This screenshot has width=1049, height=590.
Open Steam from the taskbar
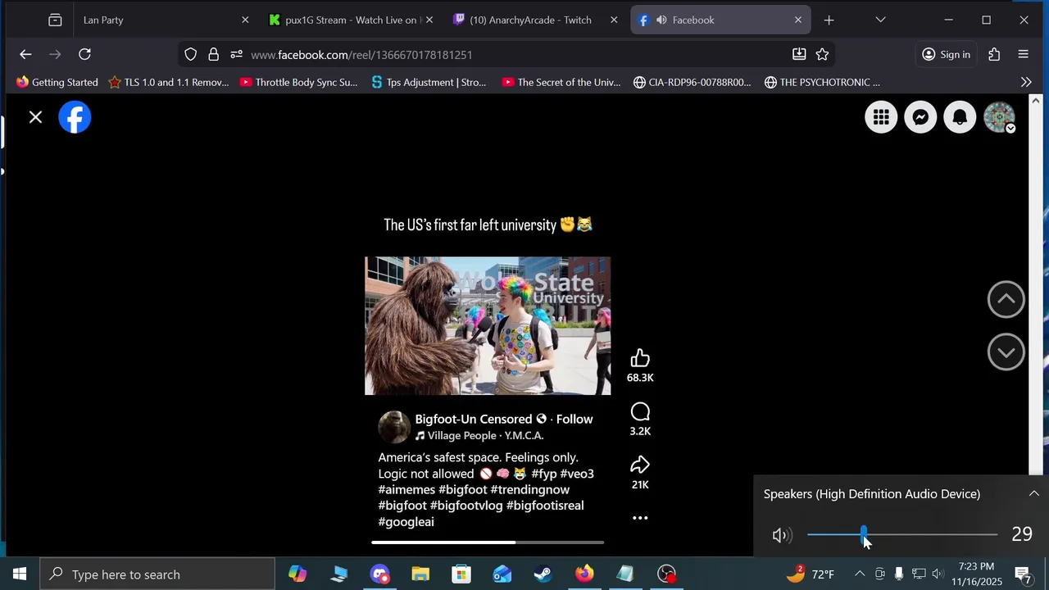543,574
